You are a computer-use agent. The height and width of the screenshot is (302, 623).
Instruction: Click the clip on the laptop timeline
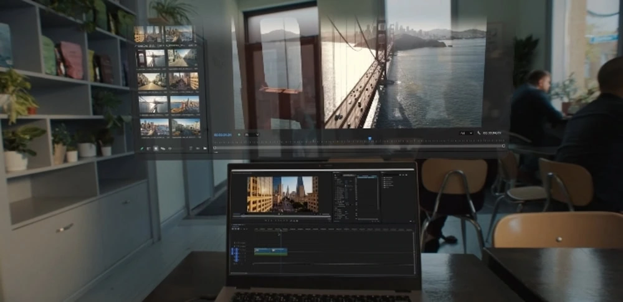pos(270,252)
